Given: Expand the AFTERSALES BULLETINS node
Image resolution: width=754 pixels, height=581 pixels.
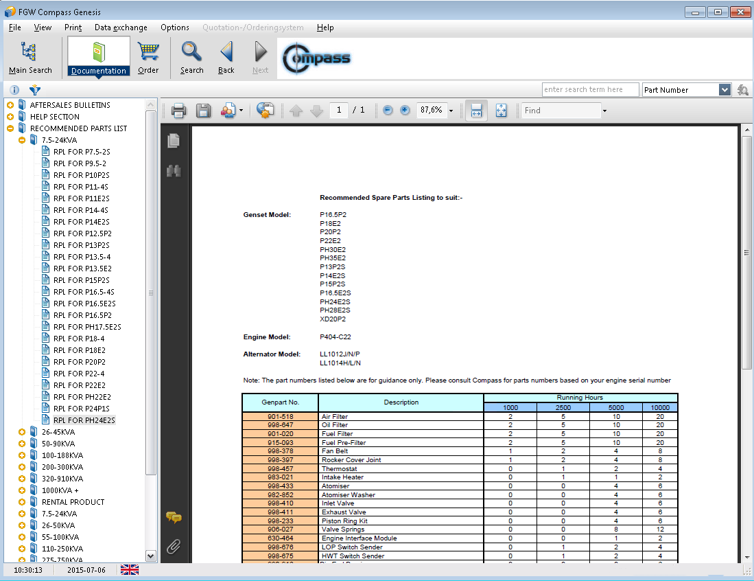Looking at the screenshot, I should pos(10,105).
